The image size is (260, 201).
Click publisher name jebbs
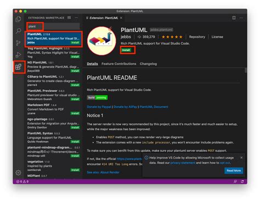(126, 37)
